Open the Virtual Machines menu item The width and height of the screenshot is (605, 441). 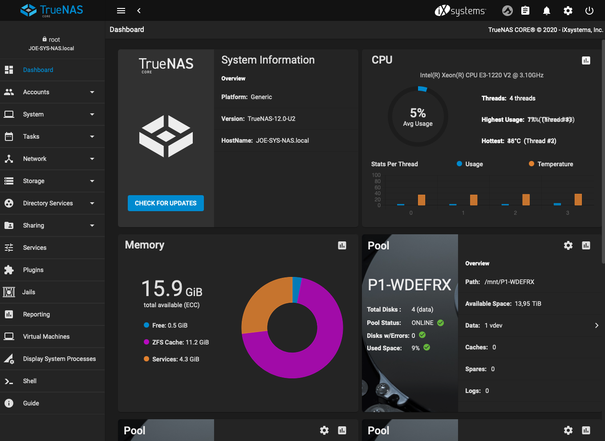click(52, 337)
